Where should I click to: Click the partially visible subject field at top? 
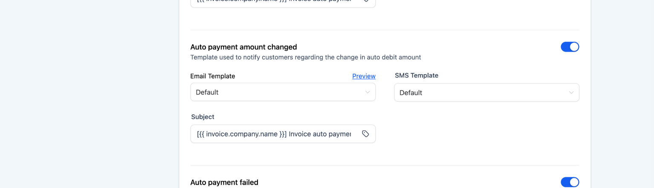click(273, 2)
